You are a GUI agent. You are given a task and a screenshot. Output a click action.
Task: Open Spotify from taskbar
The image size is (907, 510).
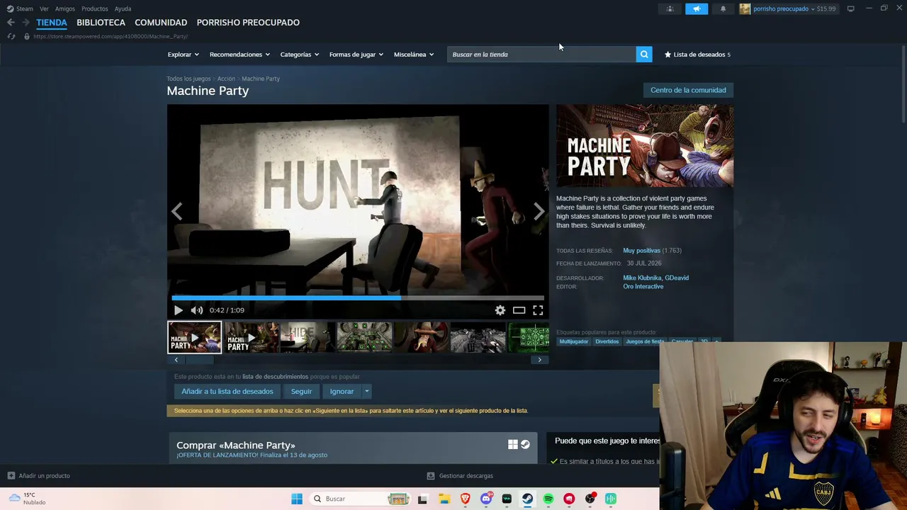(x=548, y=499)
